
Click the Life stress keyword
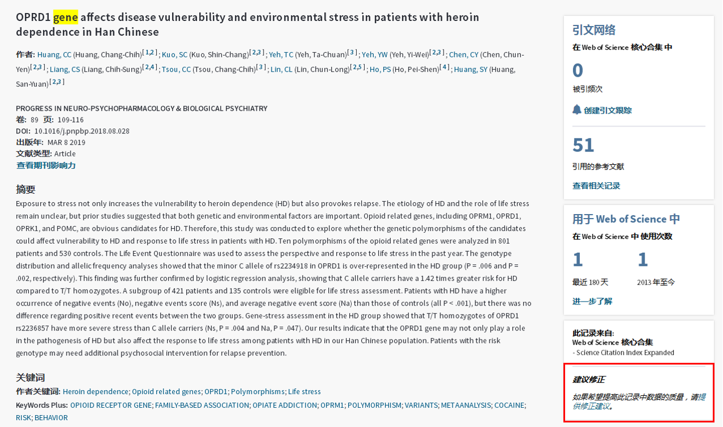pos(304,392)
